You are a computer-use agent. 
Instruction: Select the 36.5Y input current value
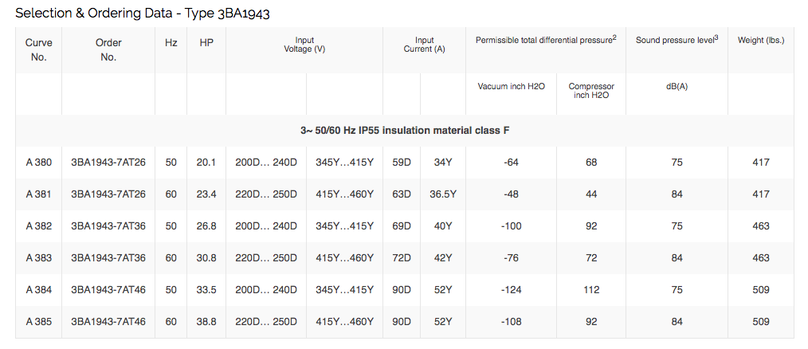[x=441, y=194]
